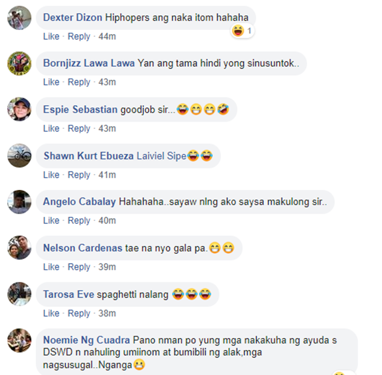This screenshot has height=375, width=382.
Task: Open Bornjizz Lawa Lawa's avatar
Action: pos(19,63)
